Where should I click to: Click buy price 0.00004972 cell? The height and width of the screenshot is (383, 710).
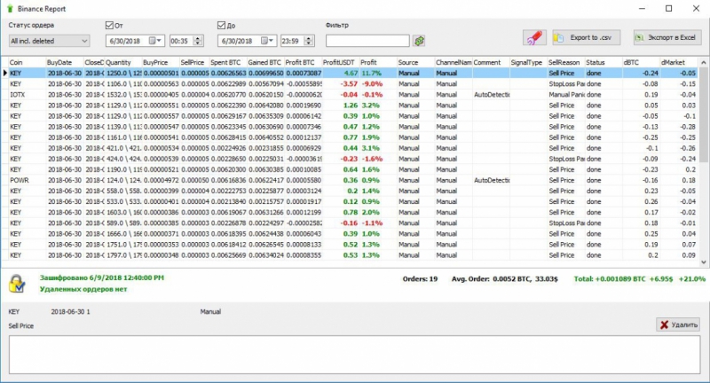tap(161, 181)
